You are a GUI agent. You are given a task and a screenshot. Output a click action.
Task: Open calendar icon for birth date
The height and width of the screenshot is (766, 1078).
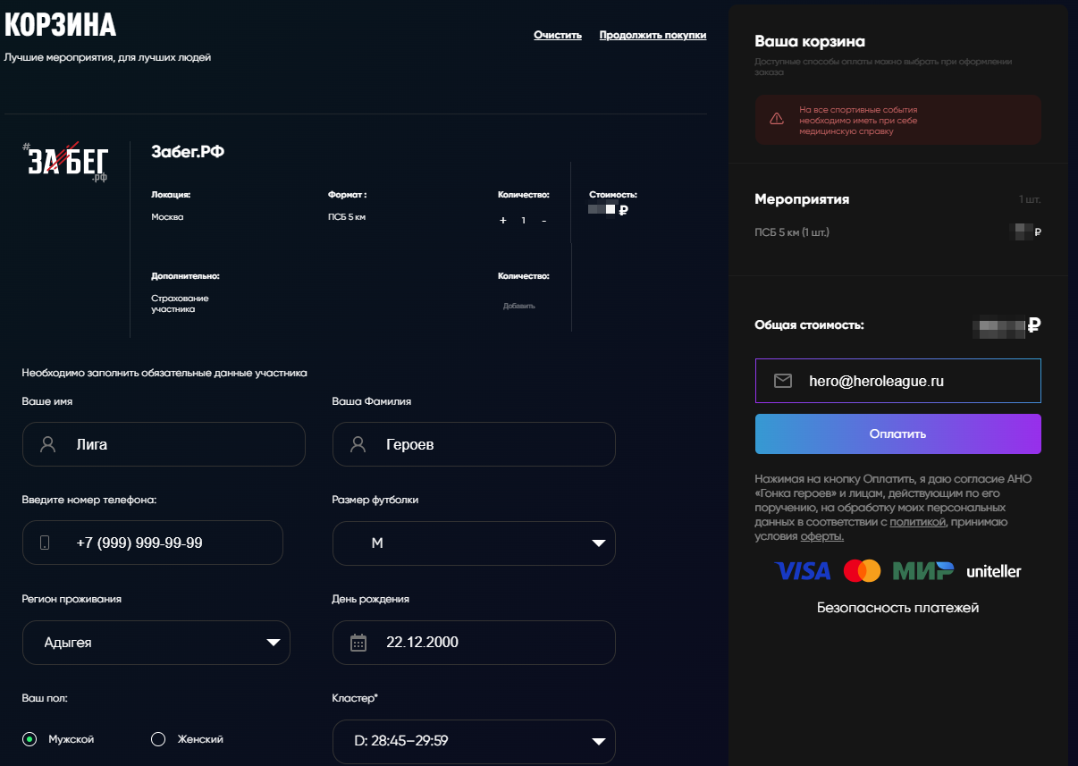358,643
